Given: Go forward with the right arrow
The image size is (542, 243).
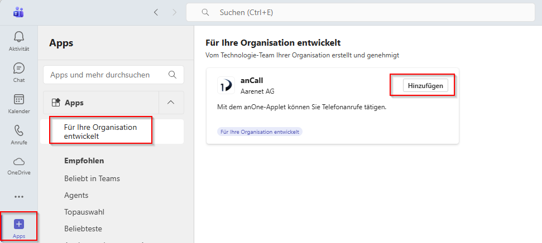Looking at the screenshot, I should (x=174, y=12).
